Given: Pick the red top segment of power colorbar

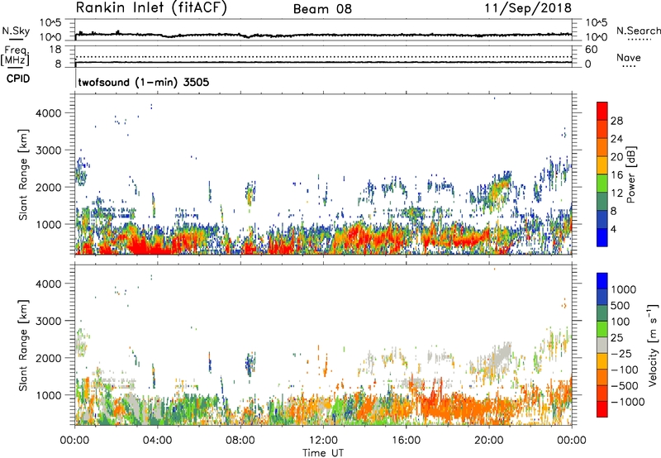Looking at the screenshot, I should (602, 112).
